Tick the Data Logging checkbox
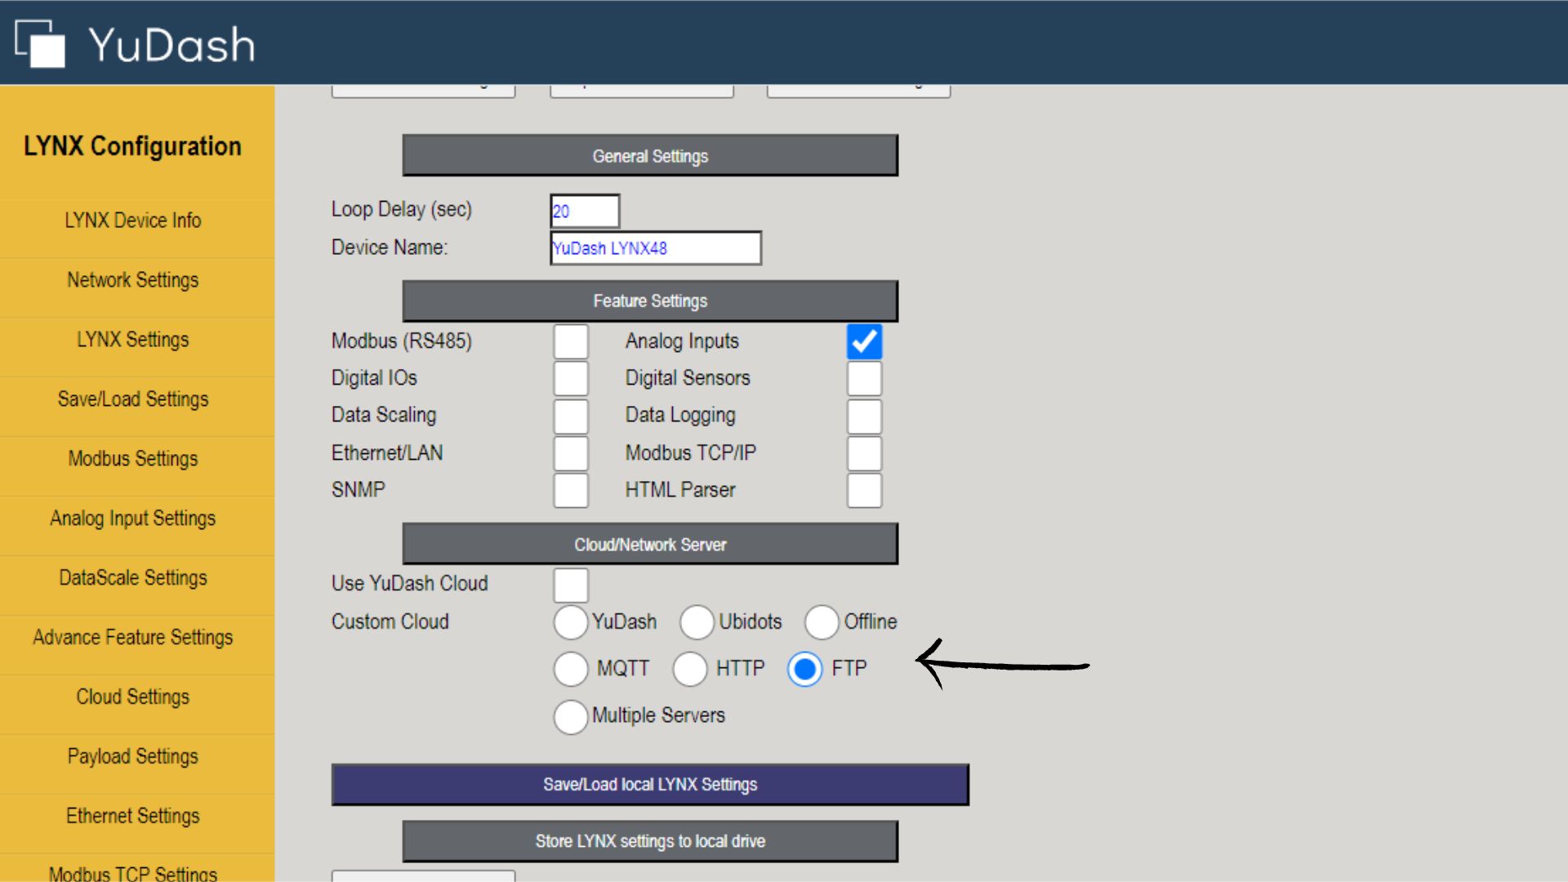This screenshot has width=1568, height=882. coord(864,416)
